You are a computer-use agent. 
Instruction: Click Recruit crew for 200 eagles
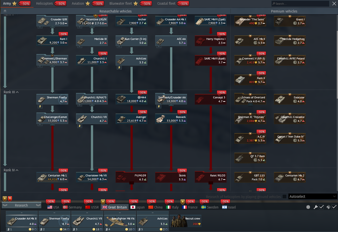click(x=186, y=221)
